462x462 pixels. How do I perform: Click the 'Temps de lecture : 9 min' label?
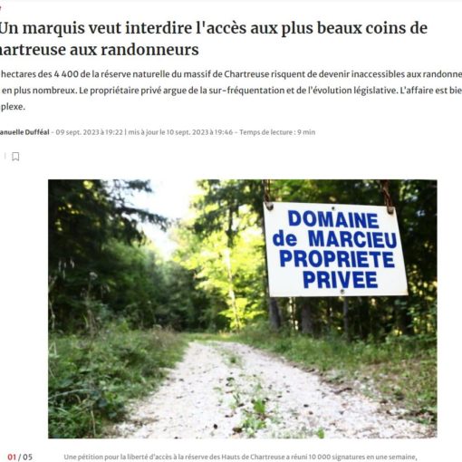click(277, 132)
